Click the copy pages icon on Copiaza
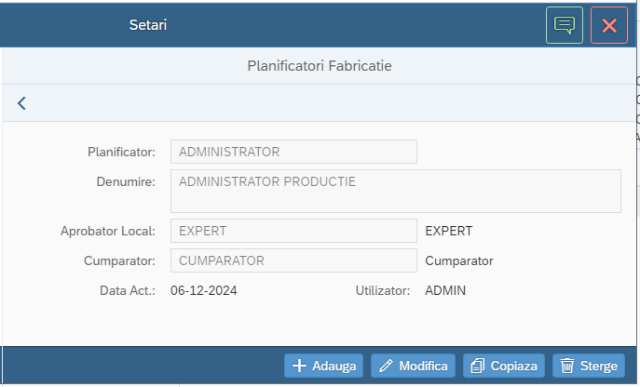This screenshot has width=640, height=387. point(478,366)
